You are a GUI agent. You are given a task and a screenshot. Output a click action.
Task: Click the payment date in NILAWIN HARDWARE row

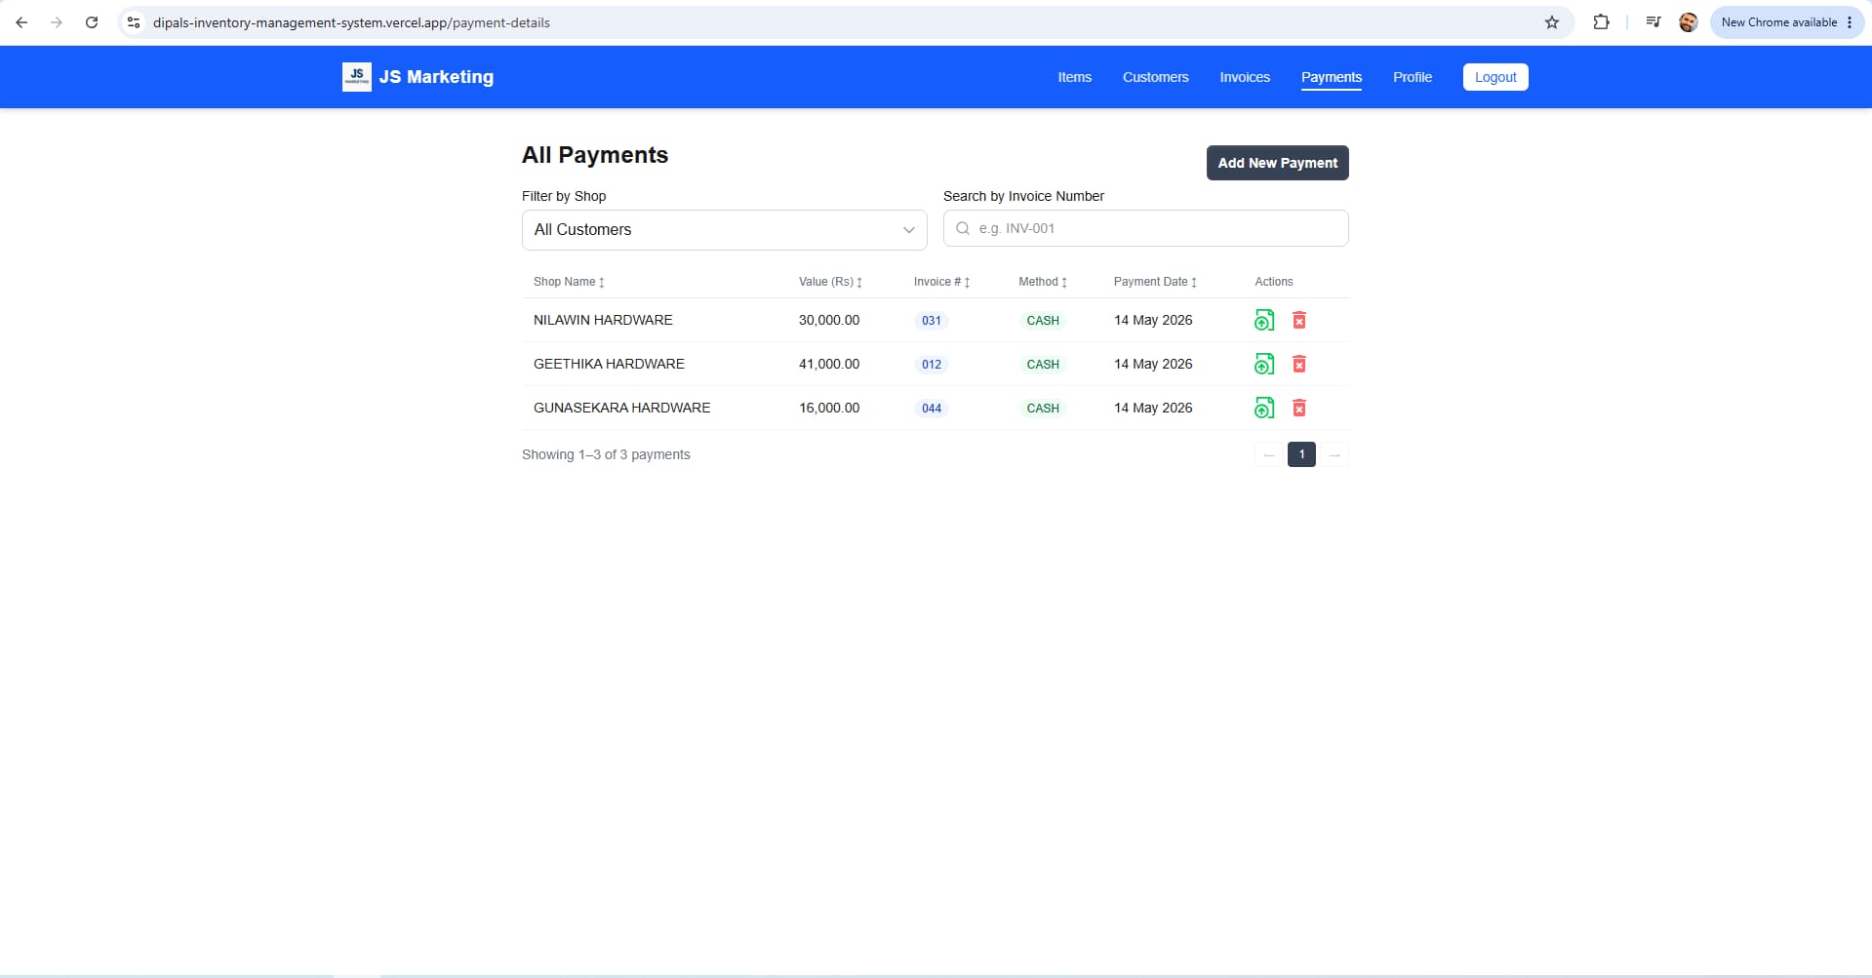coord(1153,320)
